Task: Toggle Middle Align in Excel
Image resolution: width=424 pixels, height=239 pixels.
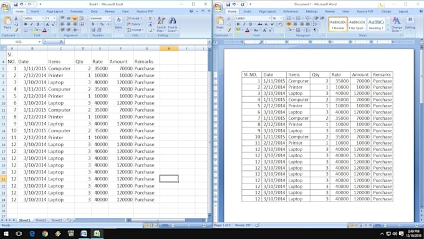Action: (x=69, y=18)
